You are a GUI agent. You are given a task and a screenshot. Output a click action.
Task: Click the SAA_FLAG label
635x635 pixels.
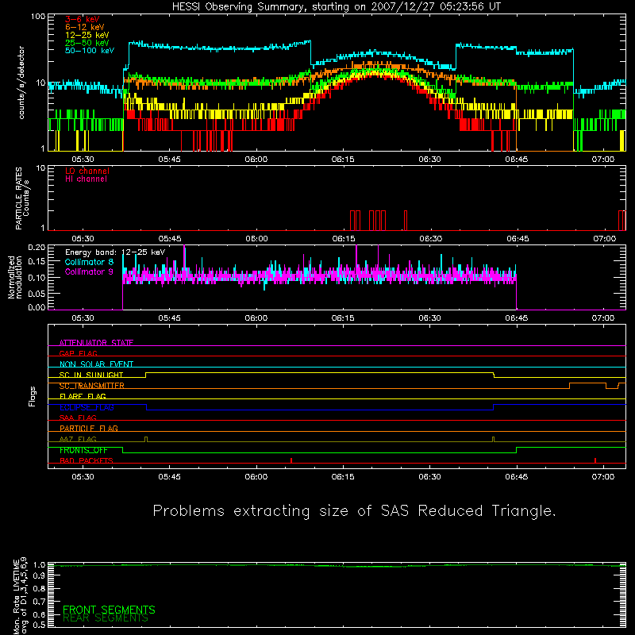coord(78,418)
